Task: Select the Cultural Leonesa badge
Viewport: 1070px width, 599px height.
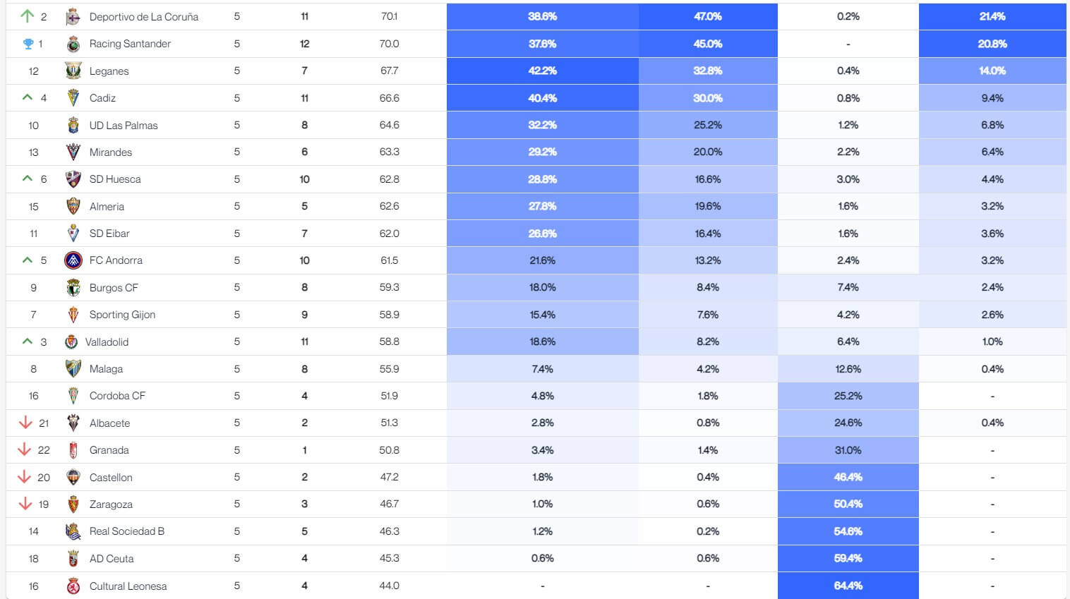Action: click(x=73, y=586)
